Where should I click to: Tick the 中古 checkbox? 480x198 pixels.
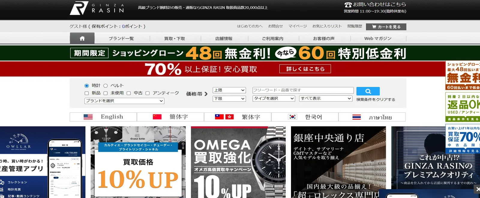(x=129, y=93)
